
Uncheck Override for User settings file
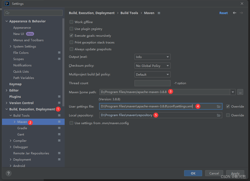[228, 106]
